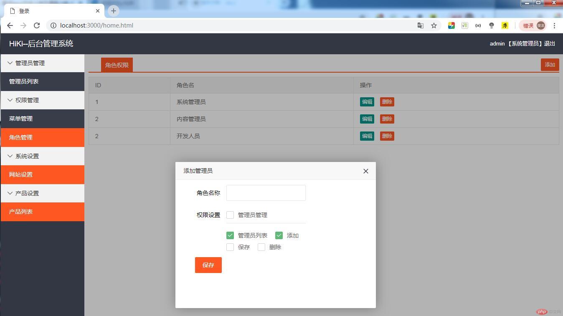563x316 pixels.
Task: Delete the 开发人员 role
Action: [x=387, y=136]
